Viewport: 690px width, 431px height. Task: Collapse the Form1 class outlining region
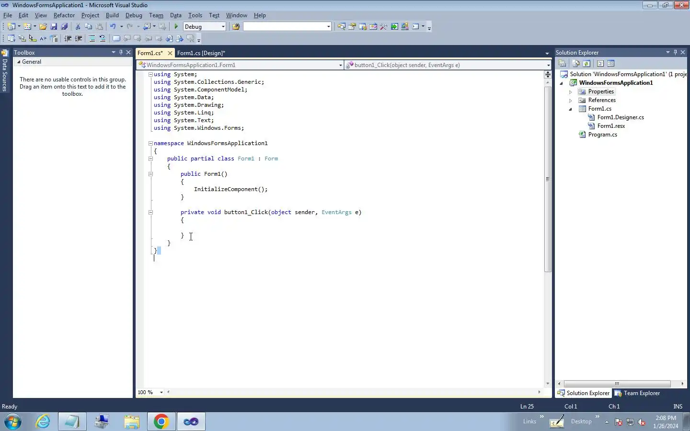(150, 159)
